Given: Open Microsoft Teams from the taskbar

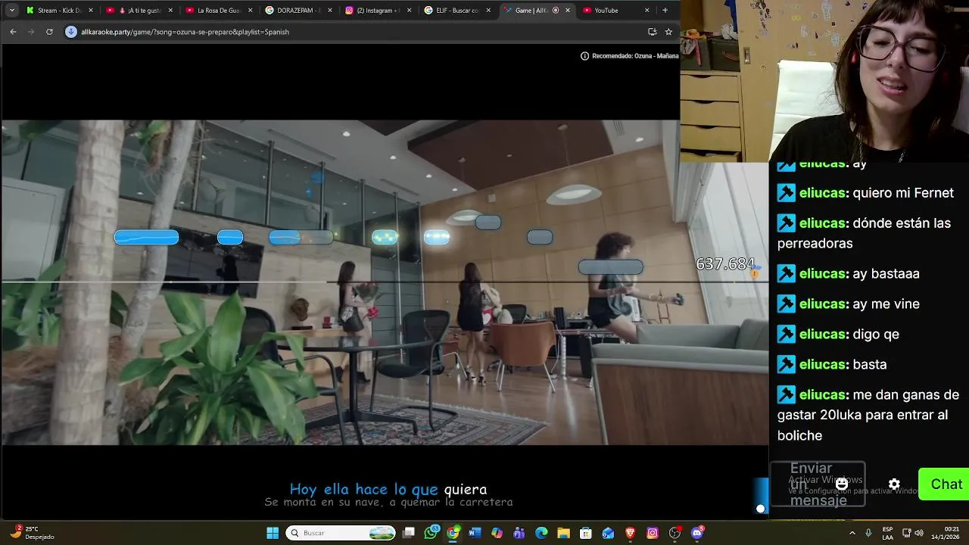Looking at the screenshot, I should tap(519, 533).
